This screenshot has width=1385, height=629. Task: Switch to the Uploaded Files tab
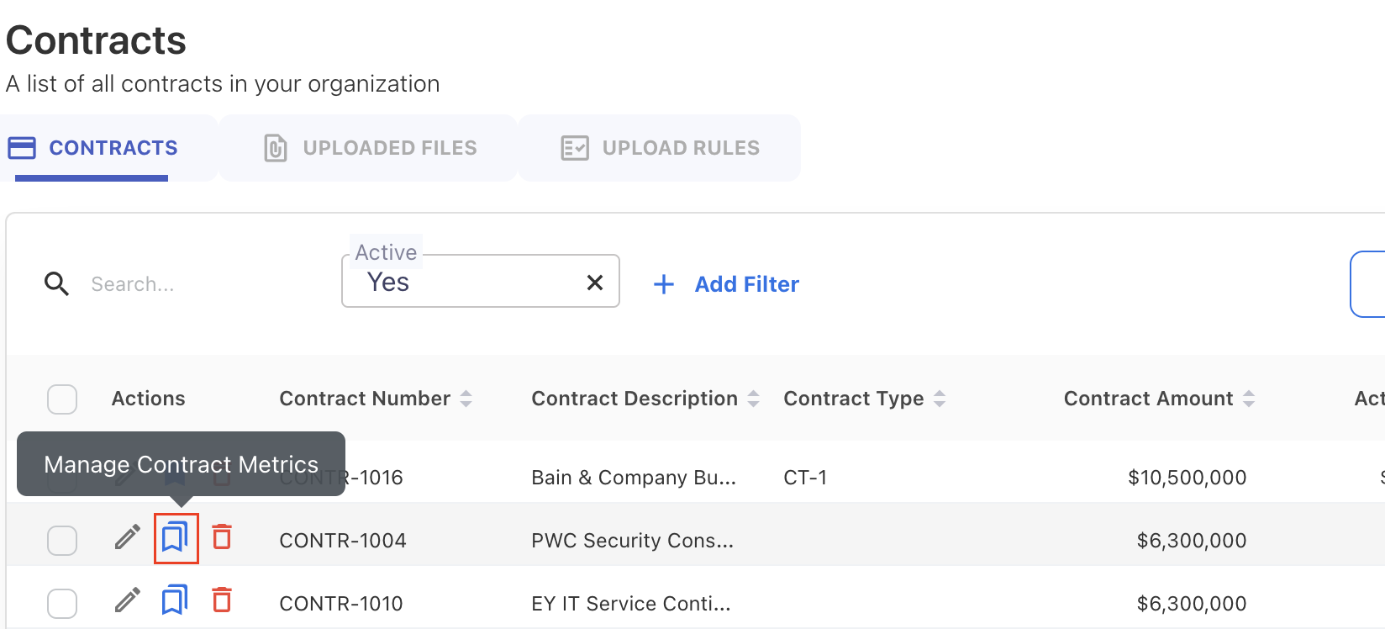pos(370,148)
